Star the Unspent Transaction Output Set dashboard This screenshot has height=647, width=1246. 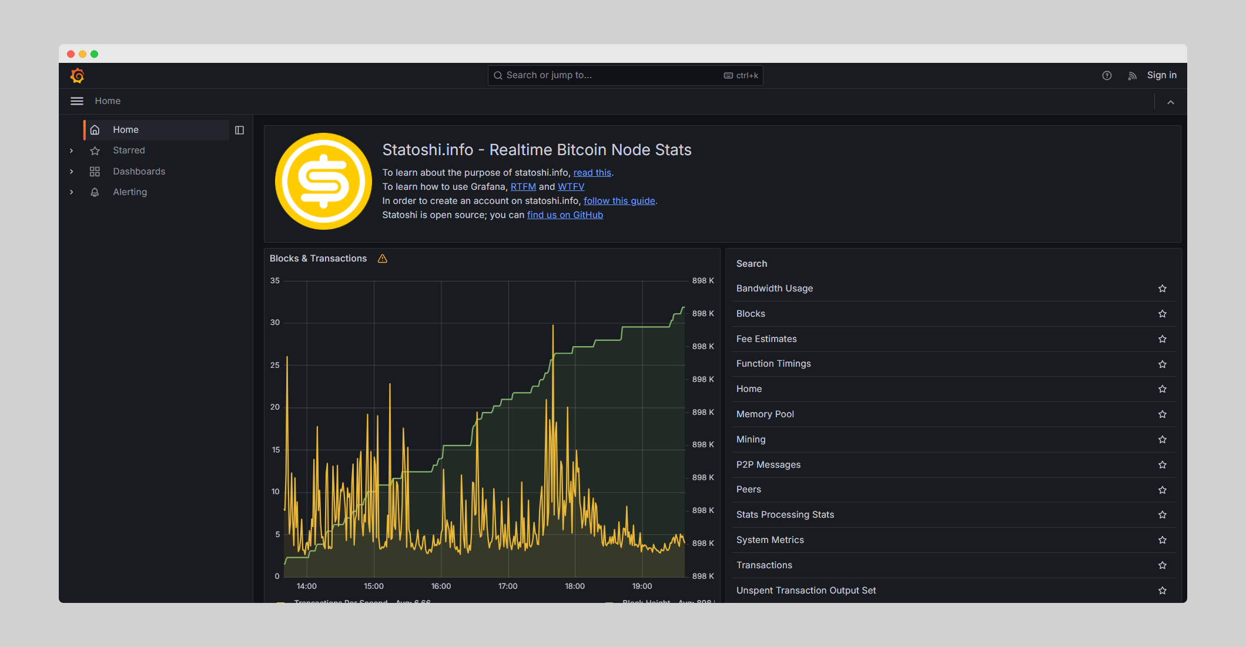(1162, 591)
